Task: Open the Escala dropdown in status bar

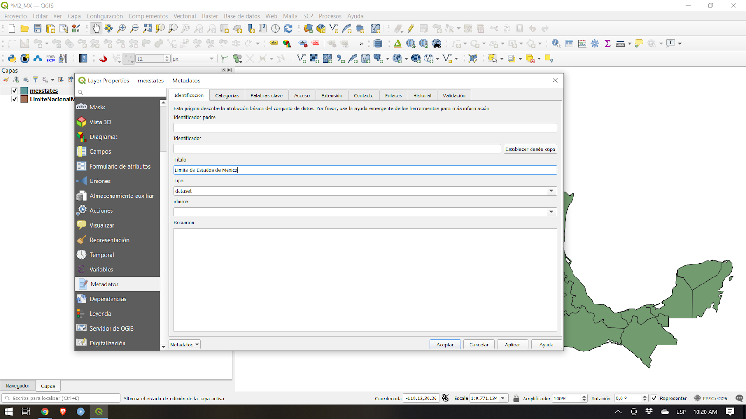Action: [x=503, y=398]
